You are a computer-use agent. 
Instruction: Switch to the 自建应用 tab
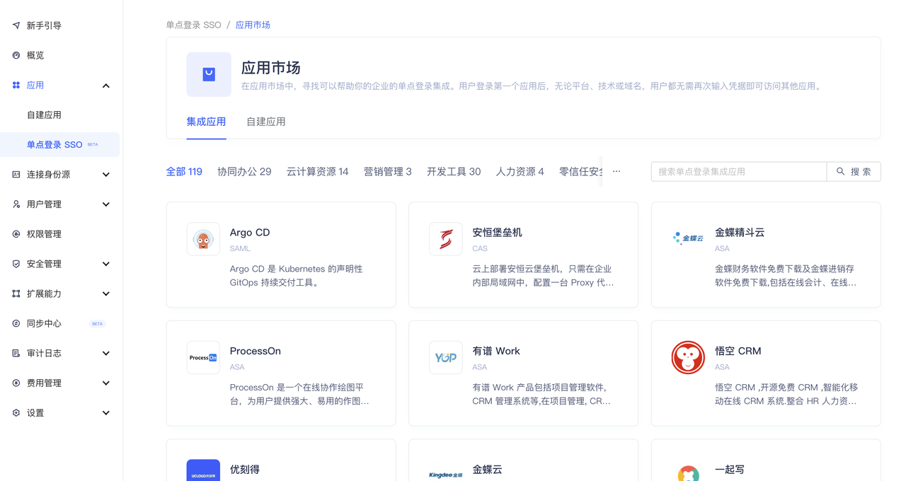pyautogui.click(x=265, y=121)
